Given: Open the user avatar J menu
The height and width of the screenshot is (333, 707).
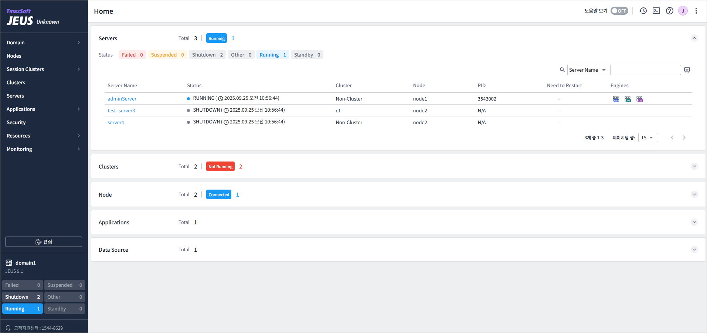Looking at the screenshot, I should pyautogui.click(x=683, y=11).
